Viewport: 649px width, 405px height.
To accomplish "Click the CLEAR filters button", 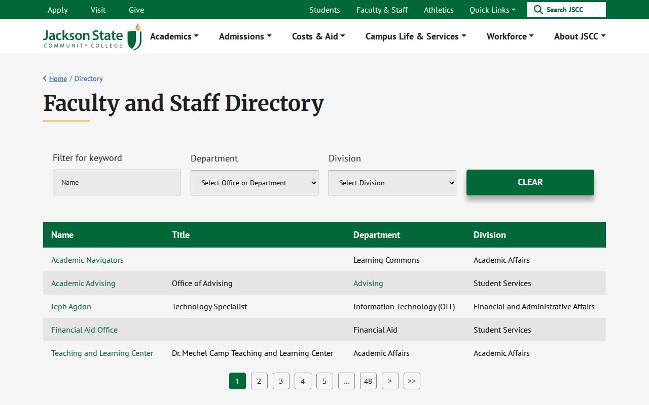I will (530, 182).
